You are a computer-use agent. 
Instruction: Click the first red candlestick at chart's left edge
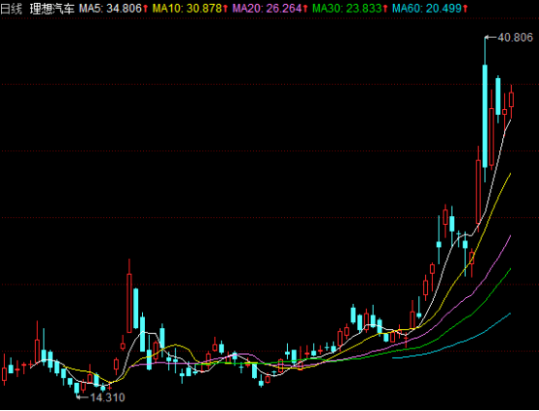[5, 374]
